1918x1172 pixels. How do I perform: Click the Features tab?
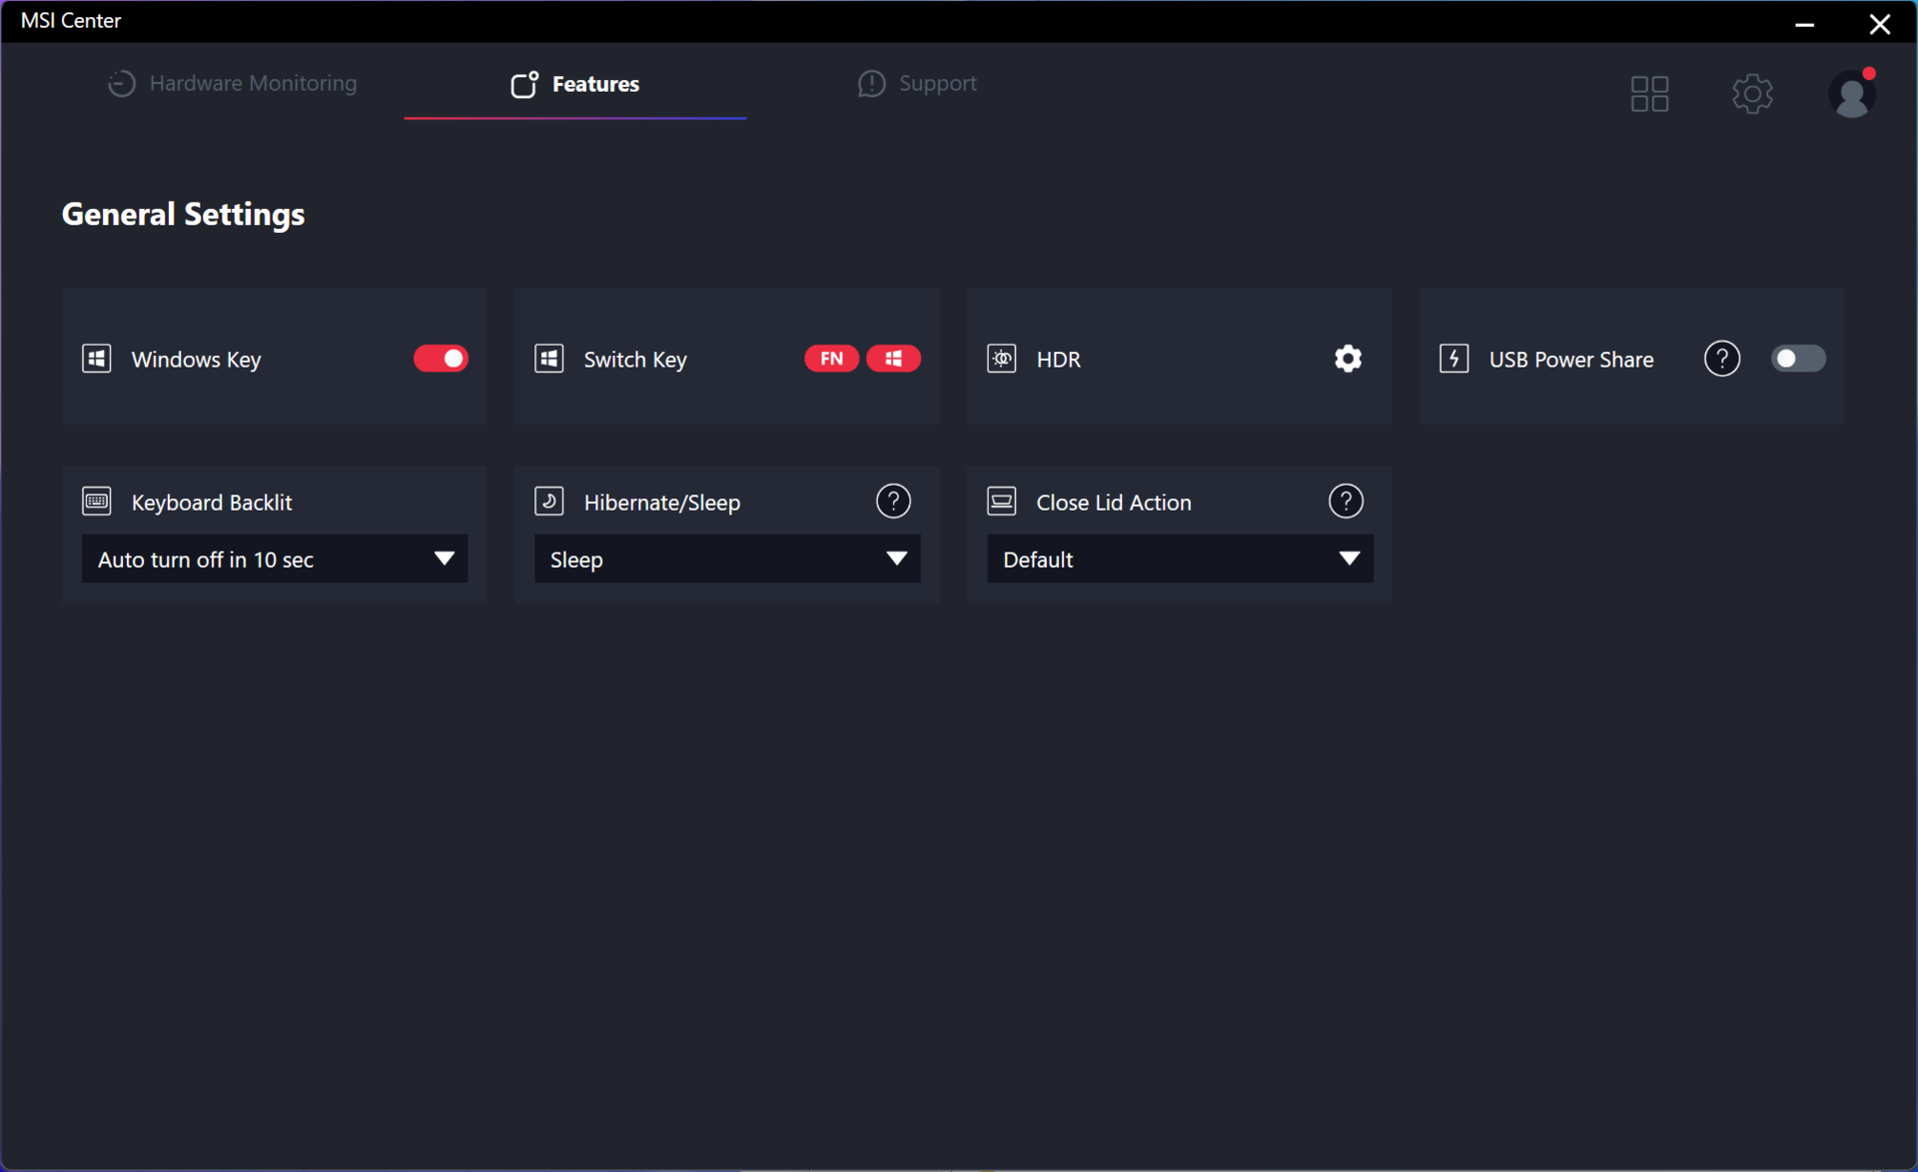click(575, 85)
